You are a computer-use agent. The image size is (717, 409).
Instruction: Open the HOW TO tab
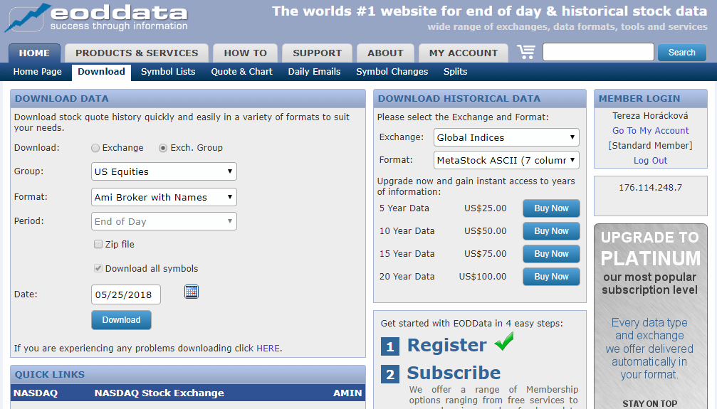coord(245,53)
